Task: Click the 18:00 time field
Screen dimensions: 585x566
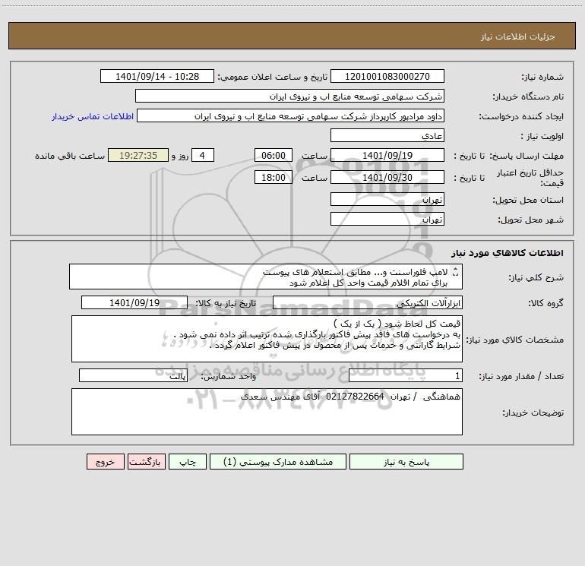Action: pos(273,177)
